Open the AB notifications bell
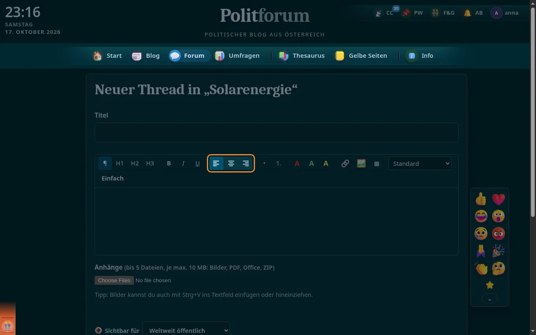536x335 pixels. tap(473, 13)
